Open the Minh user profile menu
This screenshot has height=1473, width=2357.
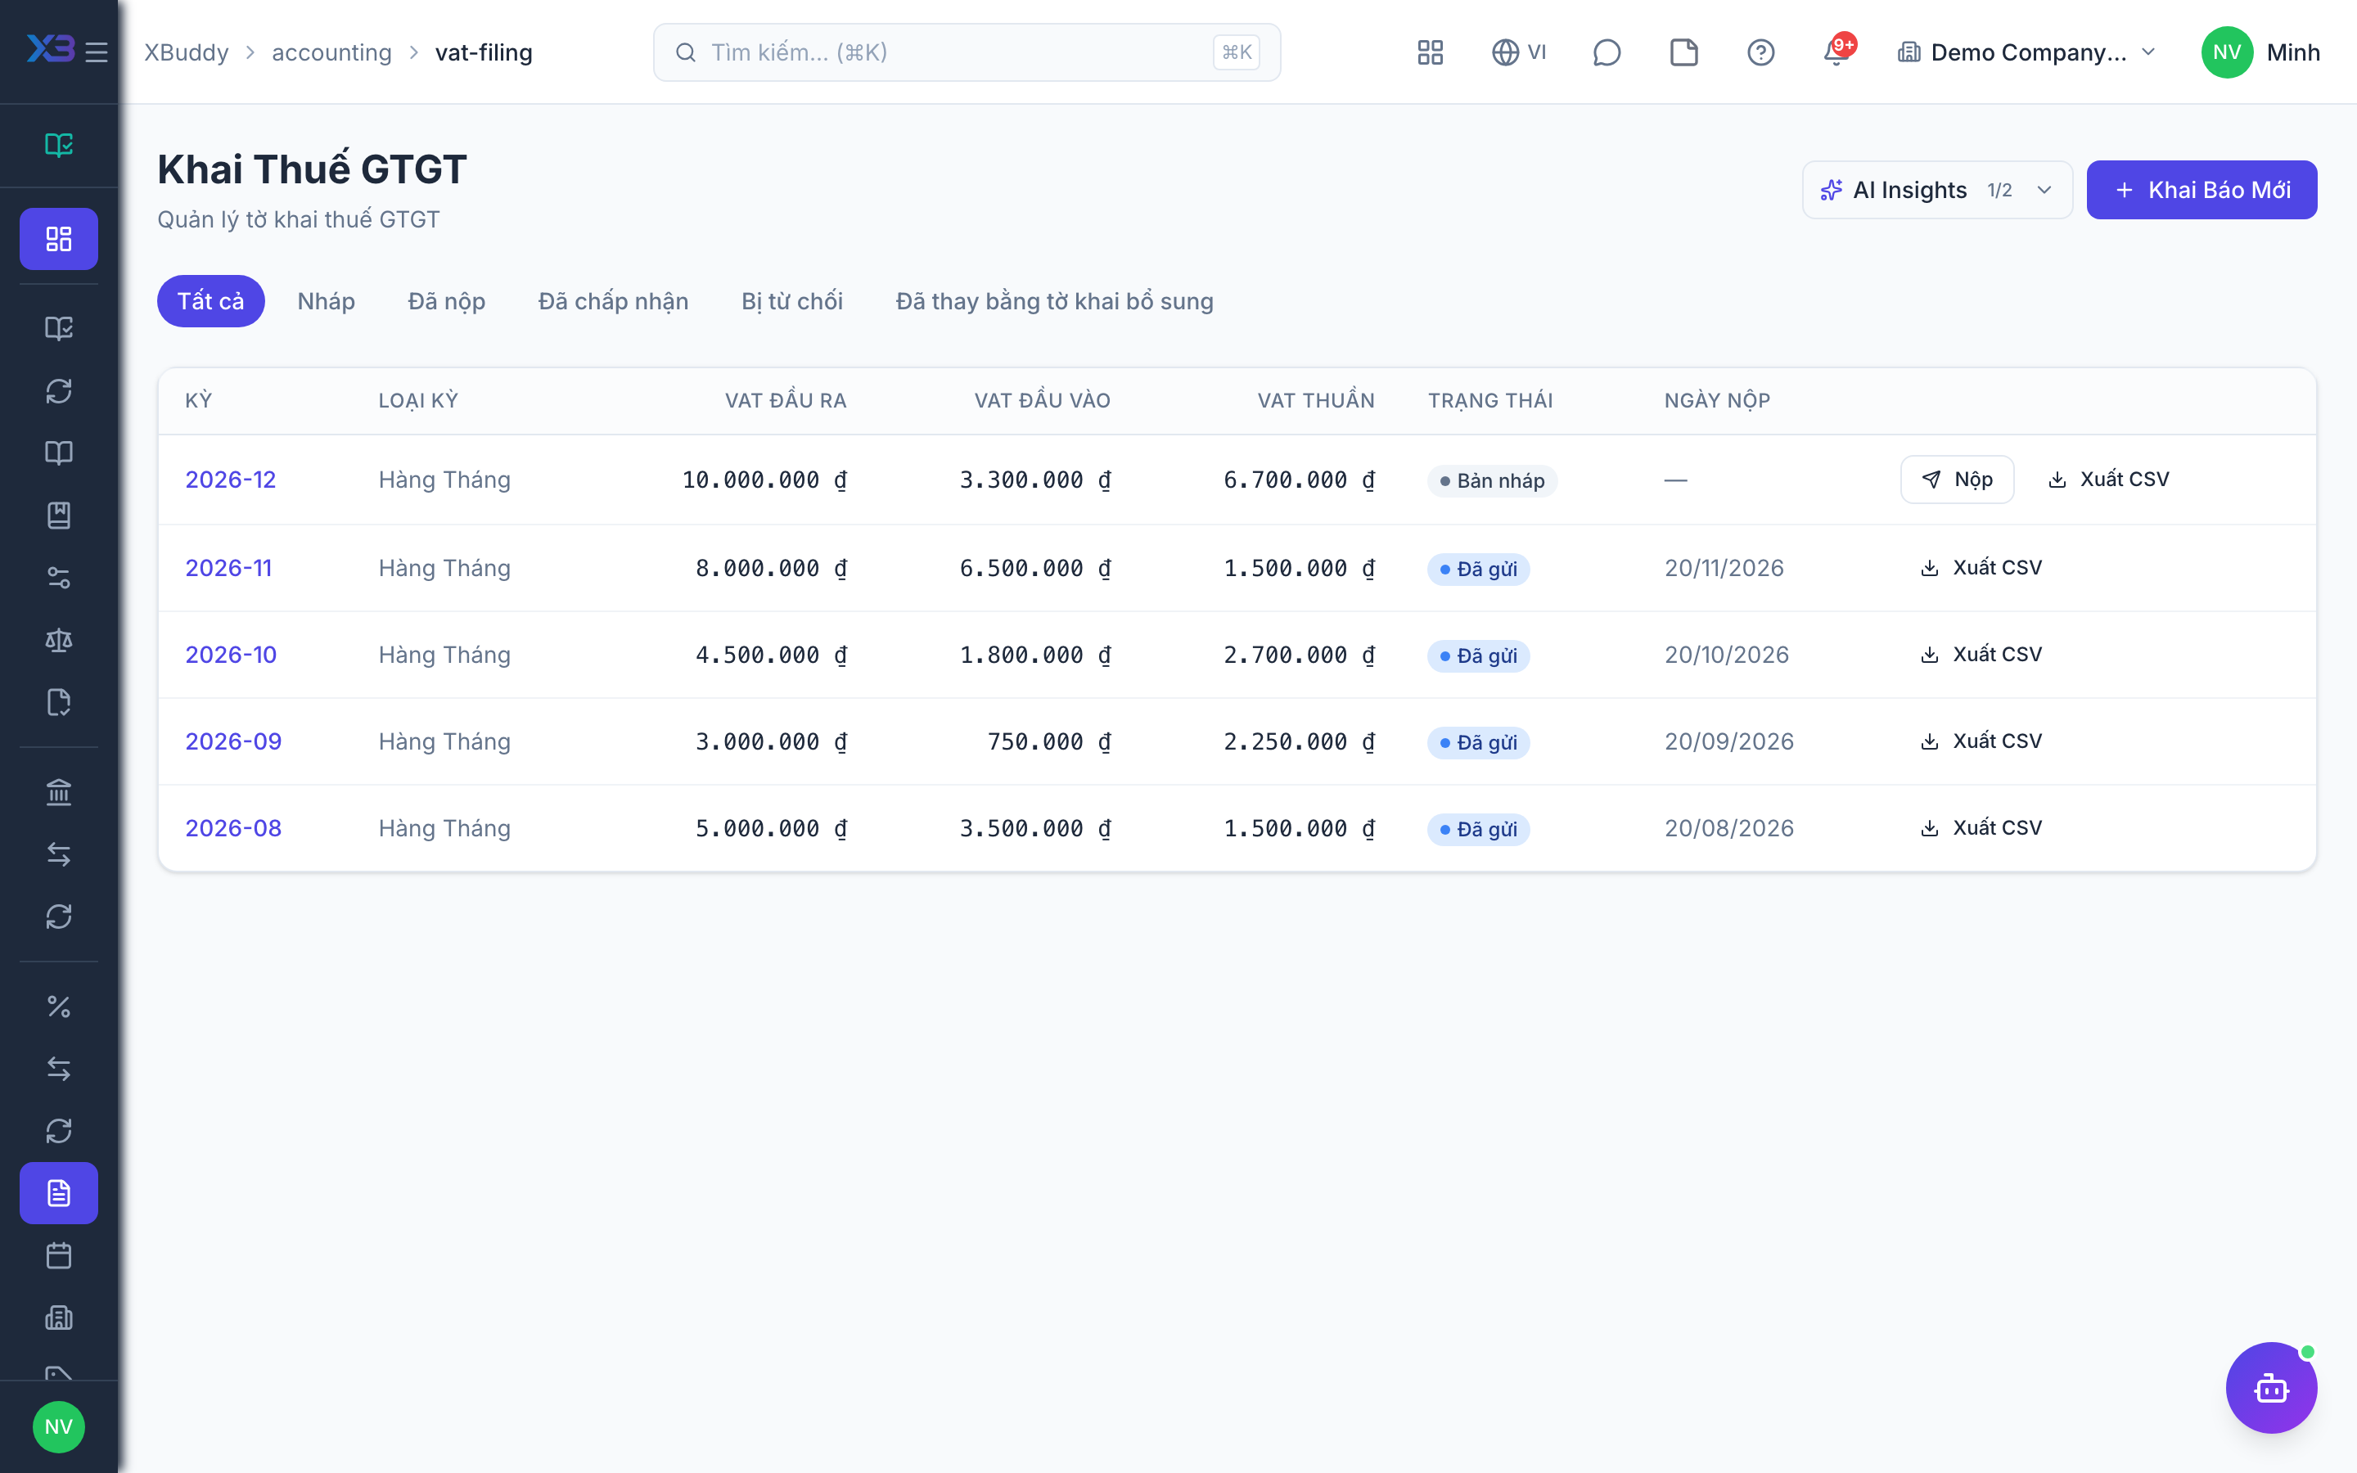2260,52
